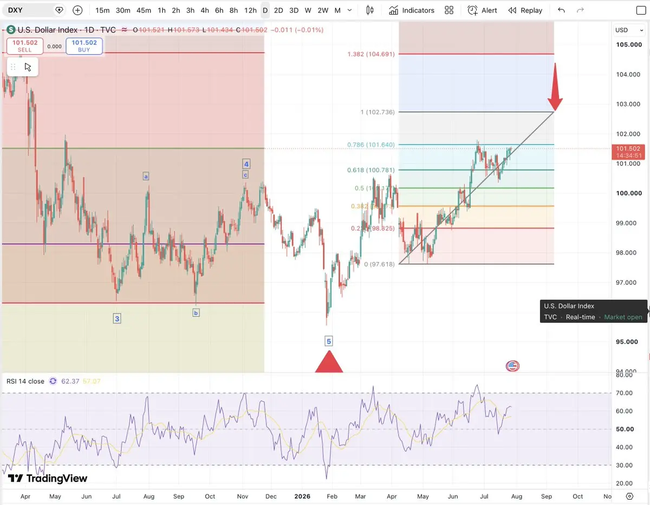Click the 1.382 (104.691) Fibonacci label
This screenshot has height=505, width=650.
[372, 54]
